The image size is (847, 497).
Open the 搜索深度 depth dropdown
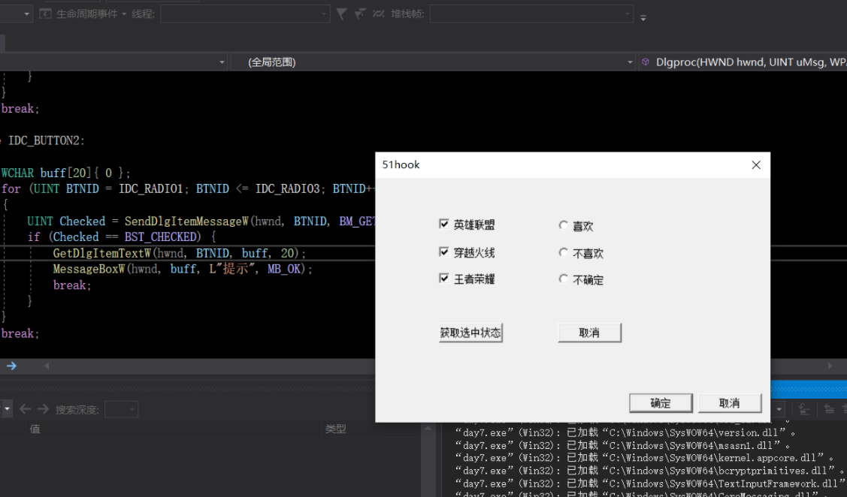pyautogui.click(x=122, y=410)
